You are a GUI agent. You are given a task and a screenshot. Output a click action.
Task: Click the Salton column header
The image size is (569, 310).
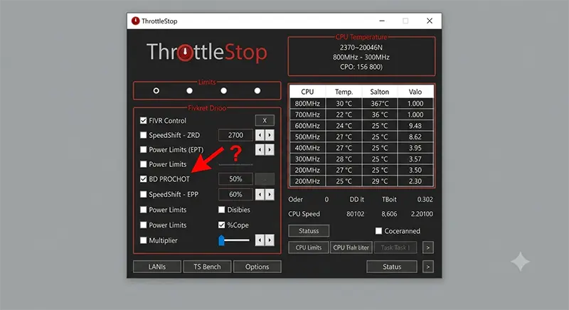[x=380, y=92]
